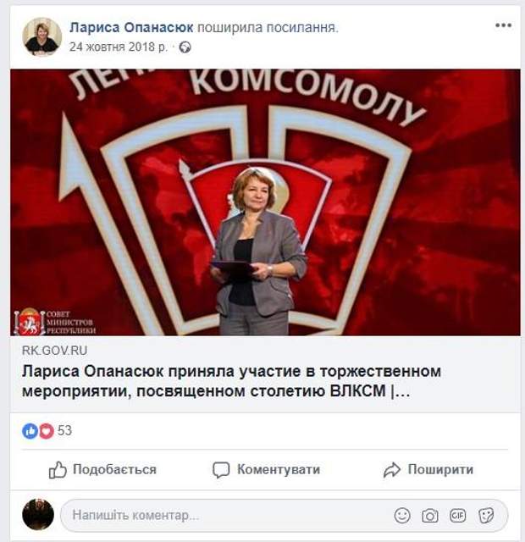This screenshot has width=525, height=542.
Task: View the heart love reaction icon
Action: 47,431
